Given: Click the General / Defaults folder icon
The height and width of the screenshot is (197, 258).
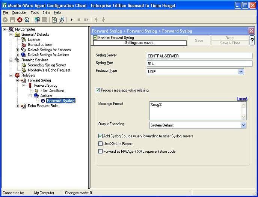Looking at the screenshot, I should [17, 35].
